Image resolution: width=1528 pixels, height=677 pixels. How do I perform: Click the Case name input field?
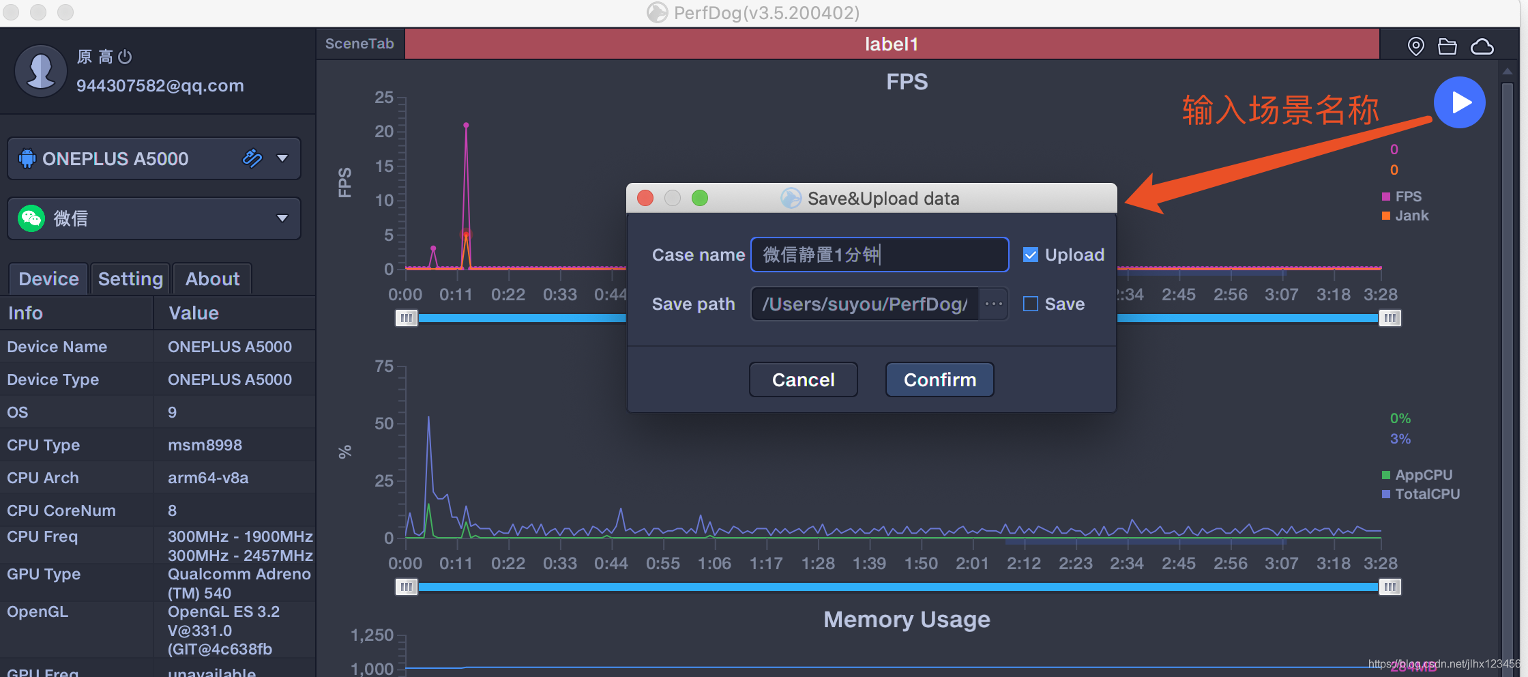(x=879, y=255)
